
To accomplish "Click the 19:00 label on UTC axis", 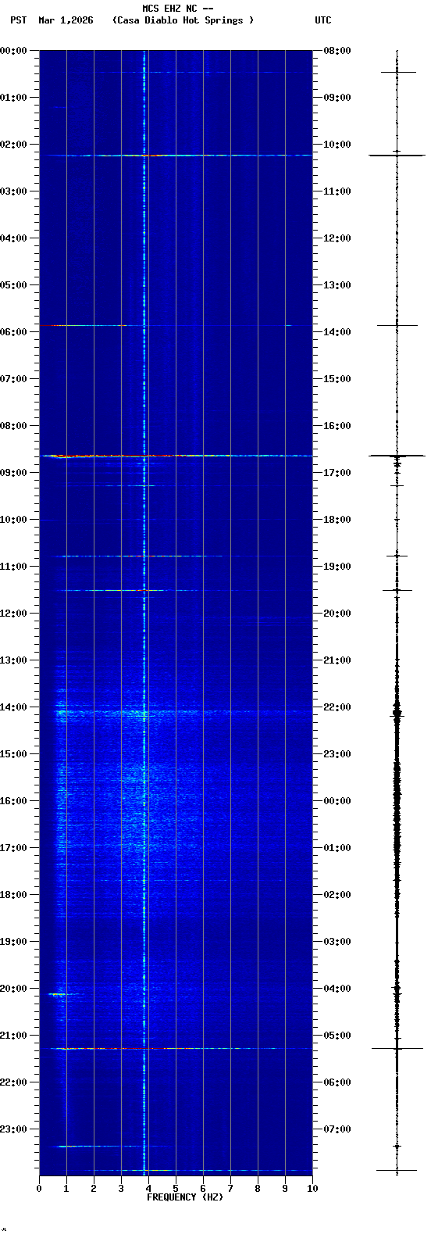I will pyautogui.click(x=337, y=567).
